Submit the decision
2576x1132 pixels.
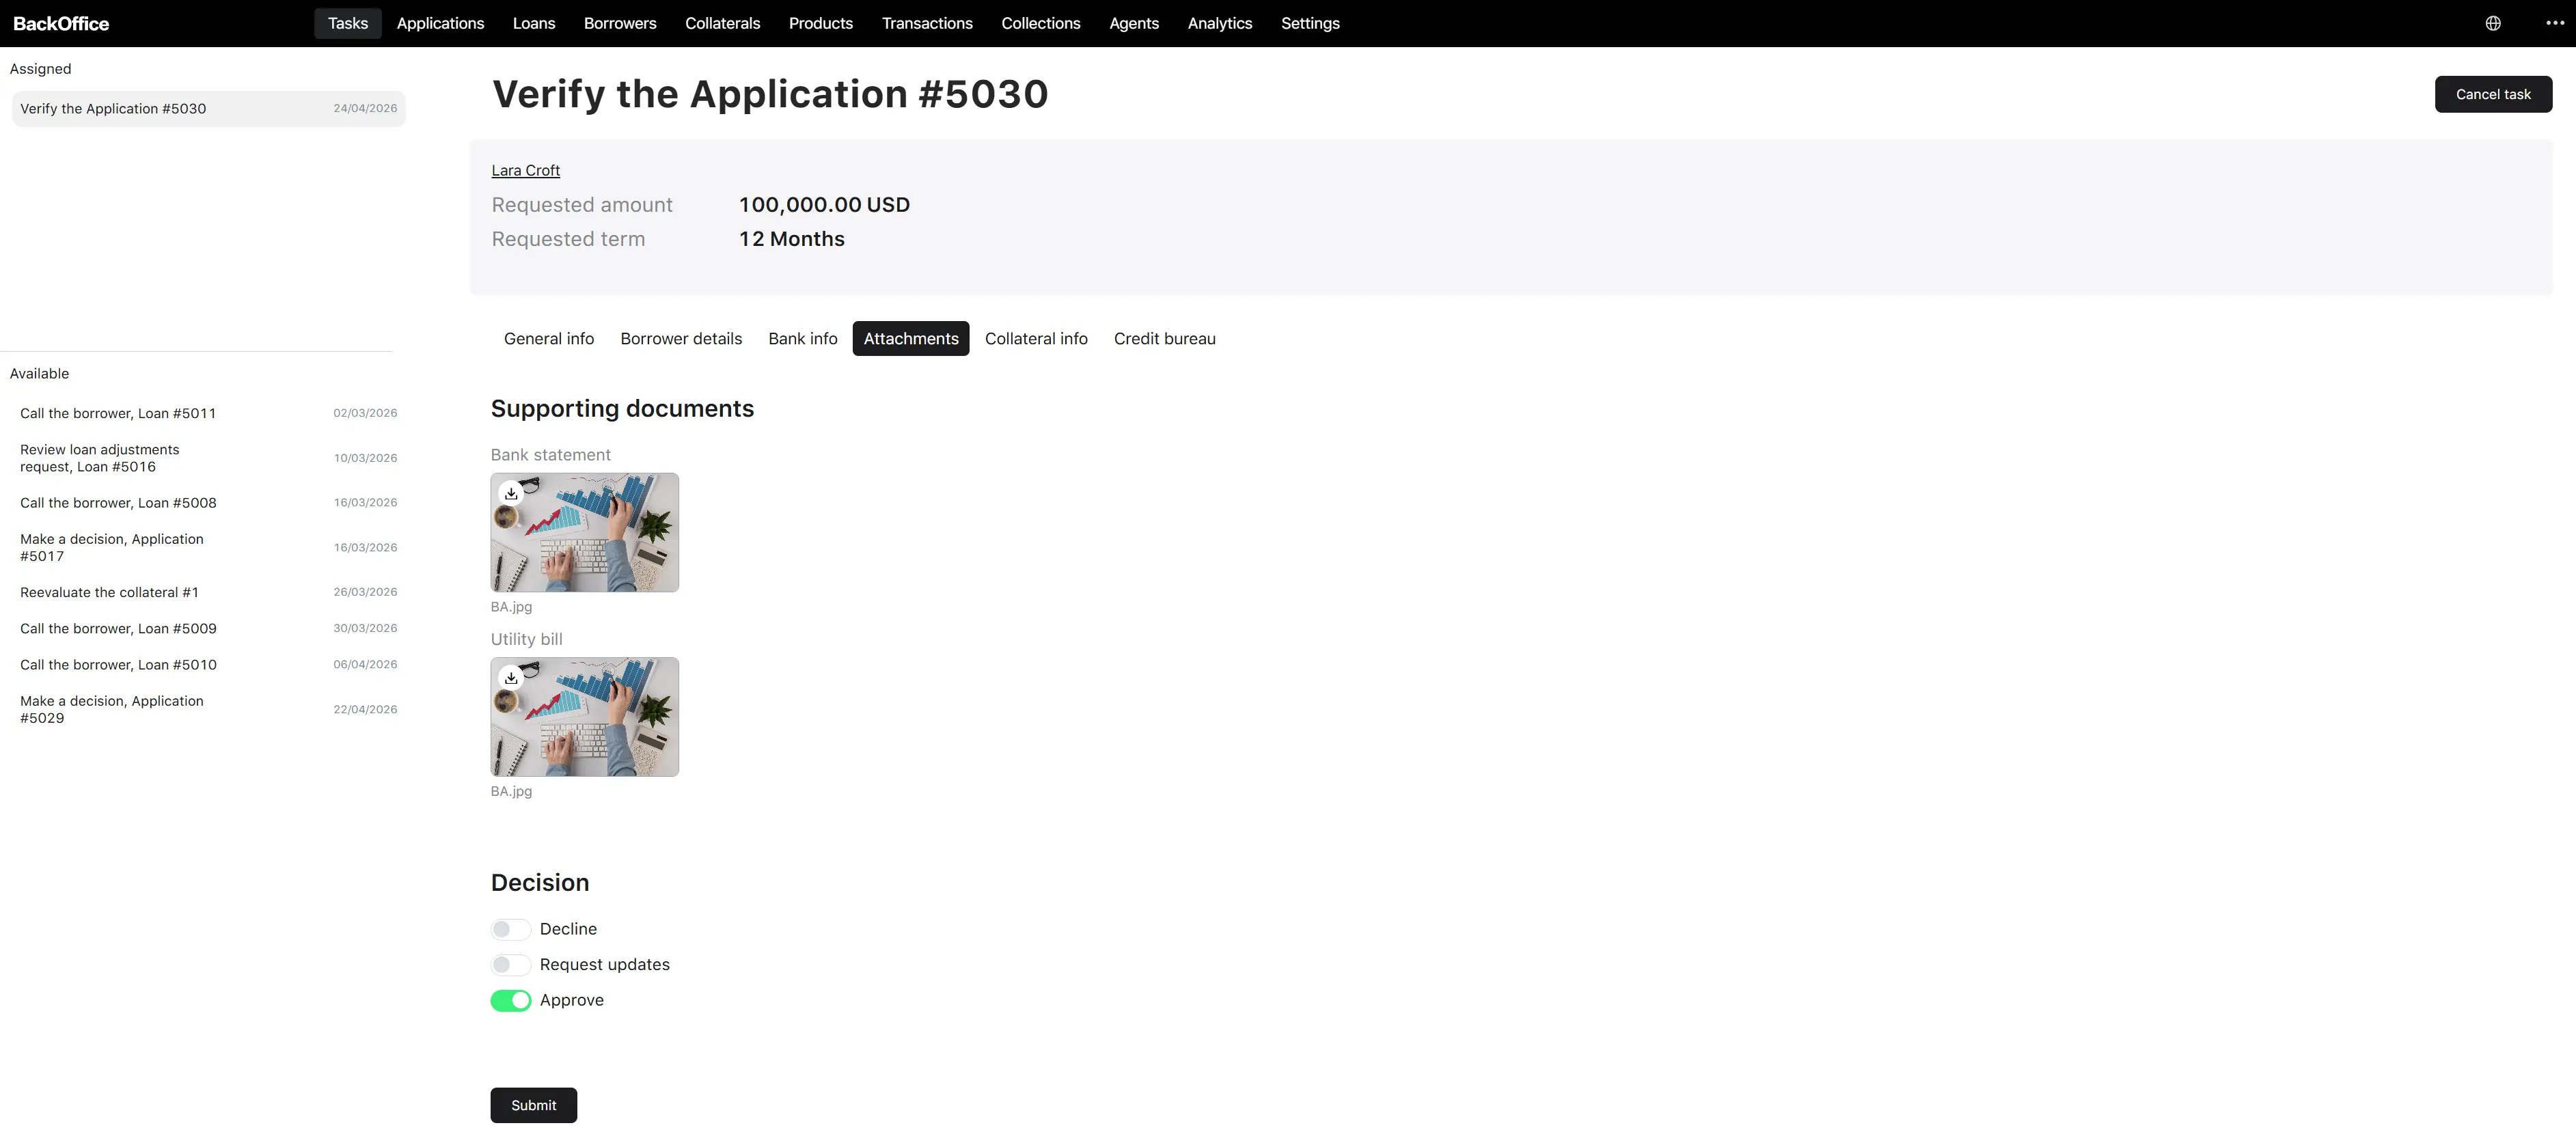(x=533, y=1105)
